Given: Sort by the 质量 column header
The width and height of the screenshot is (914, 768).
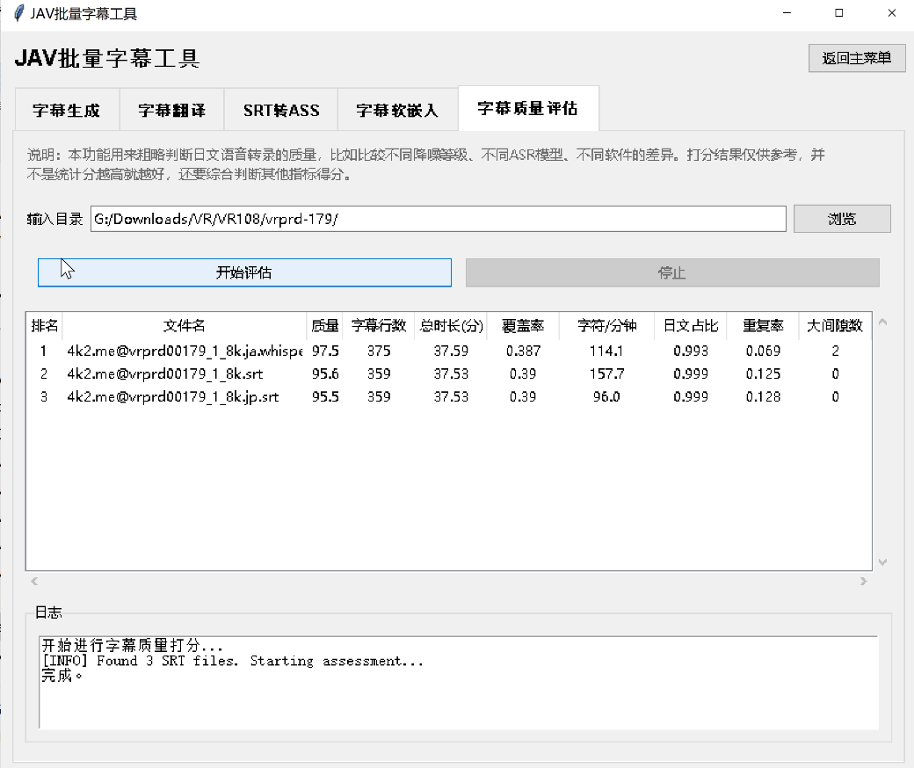Looking at the screenshot, I should pos(324,326).
